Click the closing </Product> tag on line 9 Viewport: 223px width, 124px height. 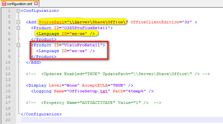(x=44, y=57)
